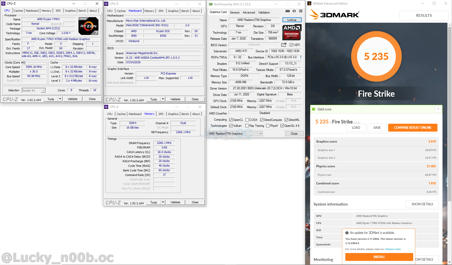Click the scrollbar up arrow in 3DMark

pyautogui.click(x=450, y=24)
